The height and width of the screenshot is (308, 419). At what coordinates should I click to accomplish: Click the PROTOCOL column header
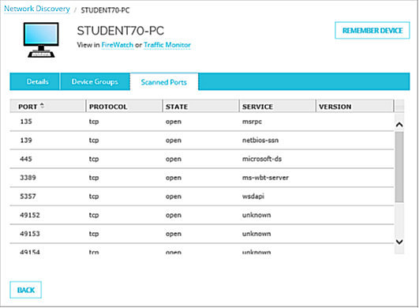tap(124, 107)
